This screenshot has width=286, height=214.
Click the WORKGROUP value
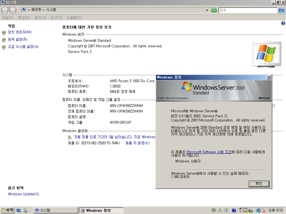click(120, 122)
